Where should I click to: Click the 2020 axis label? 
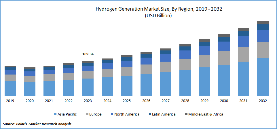[29, 101]
